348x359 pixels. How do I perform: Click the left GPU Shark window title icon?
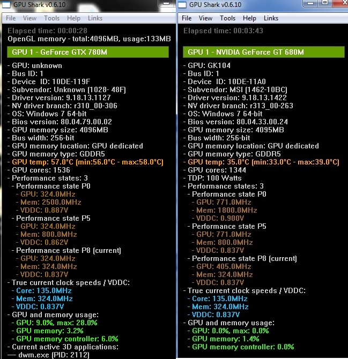(x=6, y=4)
